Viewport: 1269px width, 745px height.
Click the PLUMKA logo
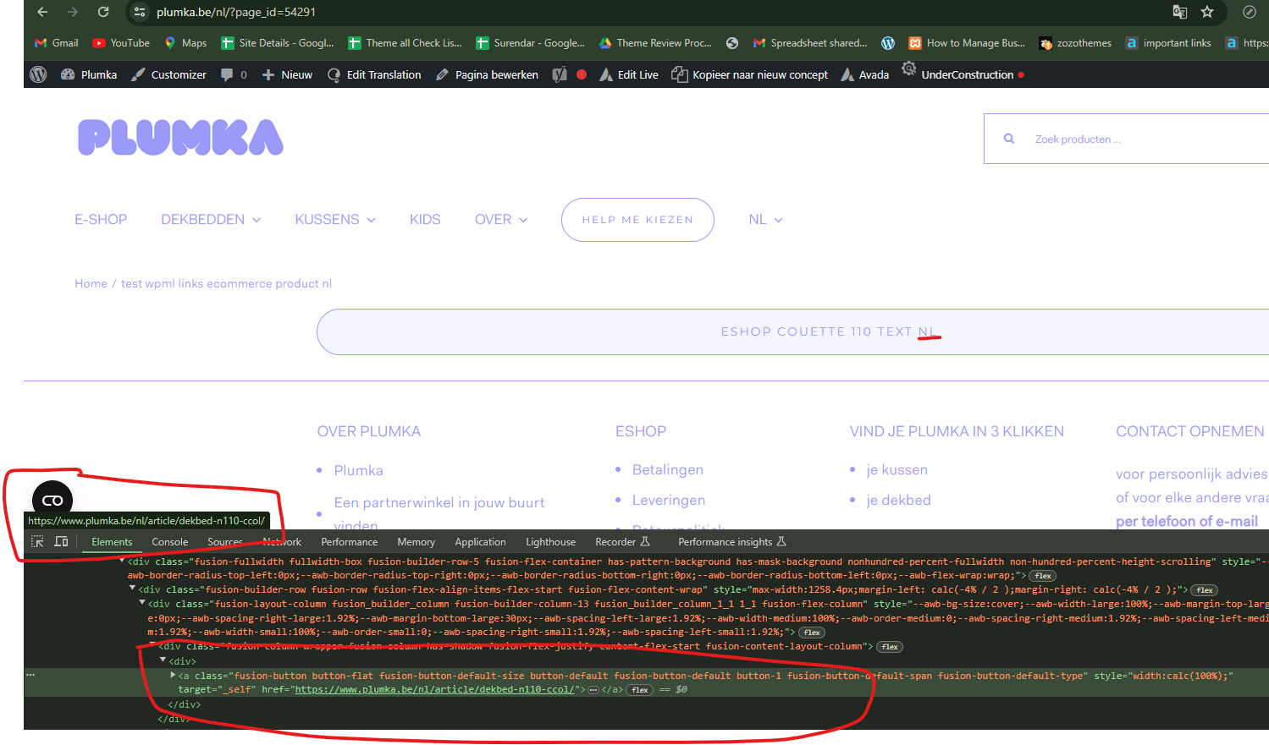(x=180, y=137)
